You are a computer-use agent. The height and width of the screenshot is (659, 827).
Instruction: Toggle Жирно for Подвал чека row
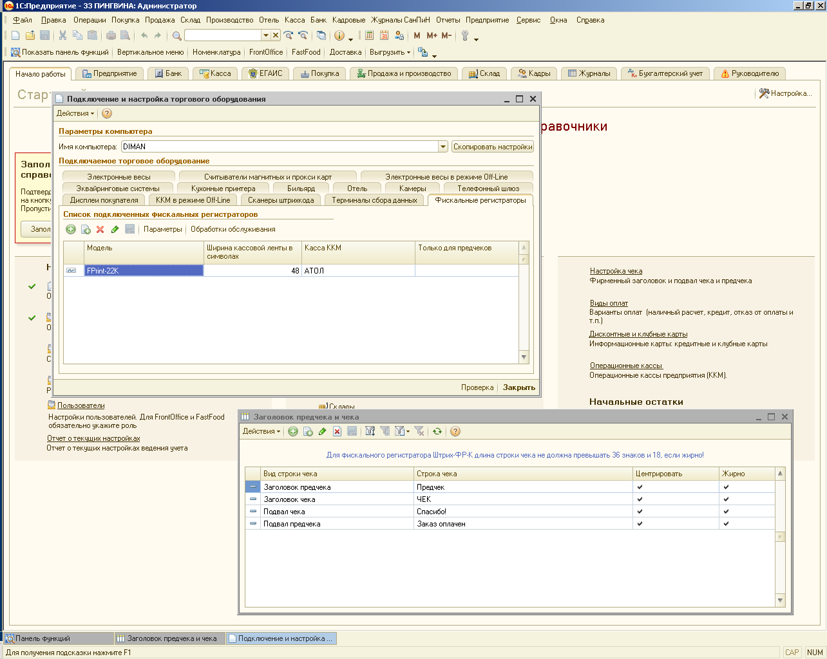(x=726, y=512)
